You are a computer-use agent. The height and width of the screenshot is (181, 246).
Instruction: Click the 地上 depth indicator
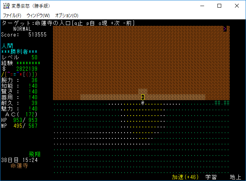236,177
